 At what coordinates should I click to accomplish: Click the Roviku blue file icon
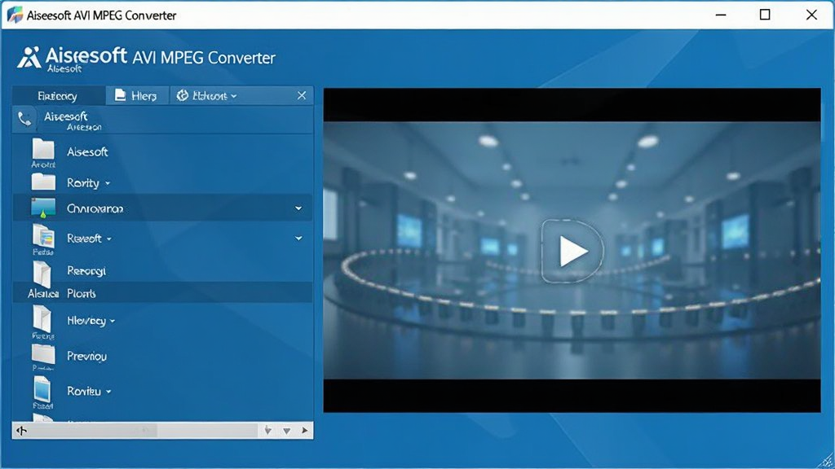tap(42, 388)
